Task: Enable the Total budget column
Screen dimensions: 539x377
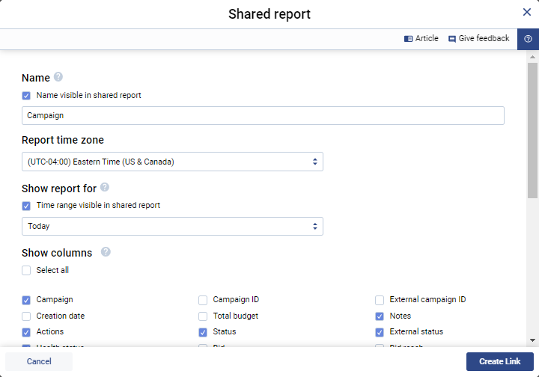Action: [x=203, y=316]
